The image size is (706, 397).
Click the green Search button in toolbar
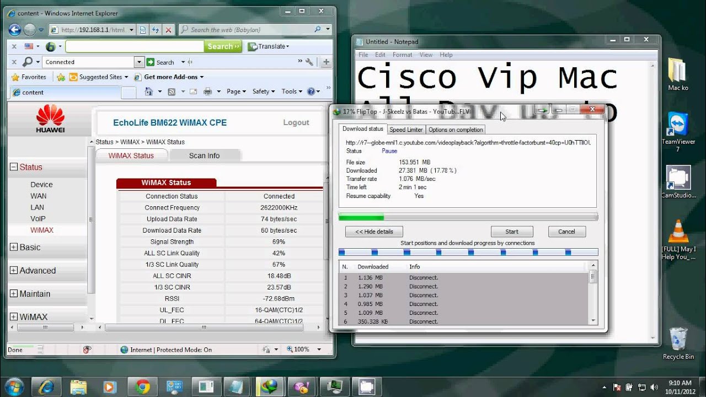(223, 46)
